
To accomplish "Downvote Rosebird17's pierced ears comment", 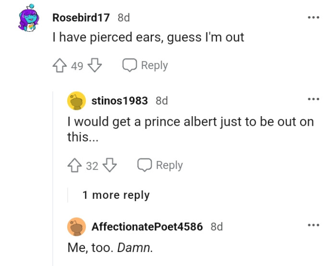I will (x=95, y=65).
